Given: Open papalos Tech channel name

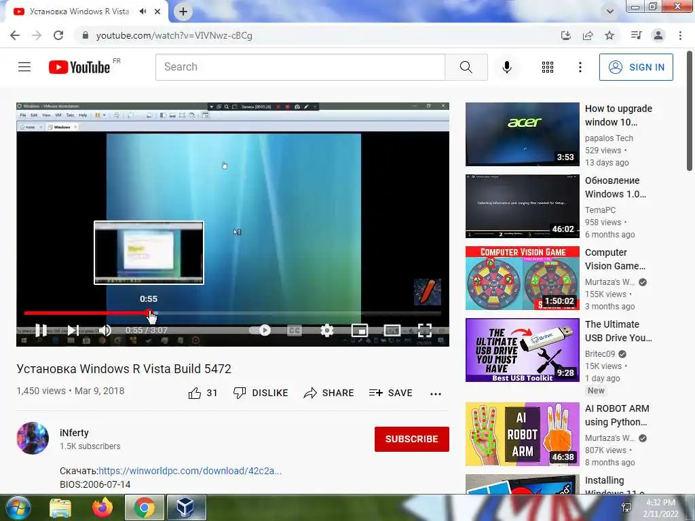Looking at the screenshot, I should pos(609,138).
